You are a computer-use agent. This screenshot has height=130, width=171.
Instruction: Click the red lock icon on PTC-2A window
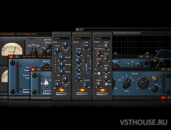11,56
